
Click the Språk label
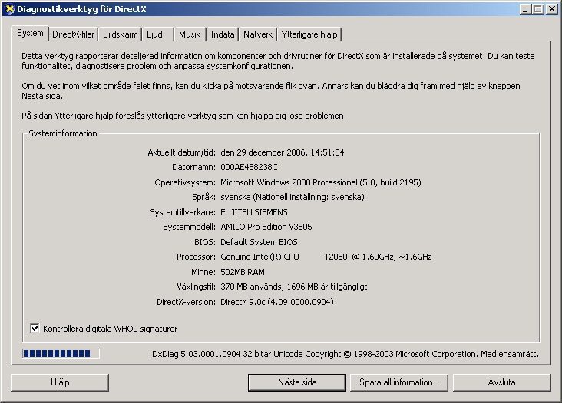(203, 197)
